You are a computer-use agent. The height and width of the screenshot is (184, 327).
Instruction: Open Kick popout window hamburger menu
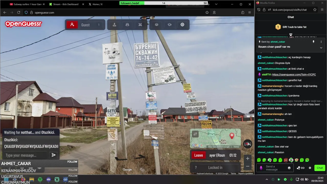coord(322,10)
